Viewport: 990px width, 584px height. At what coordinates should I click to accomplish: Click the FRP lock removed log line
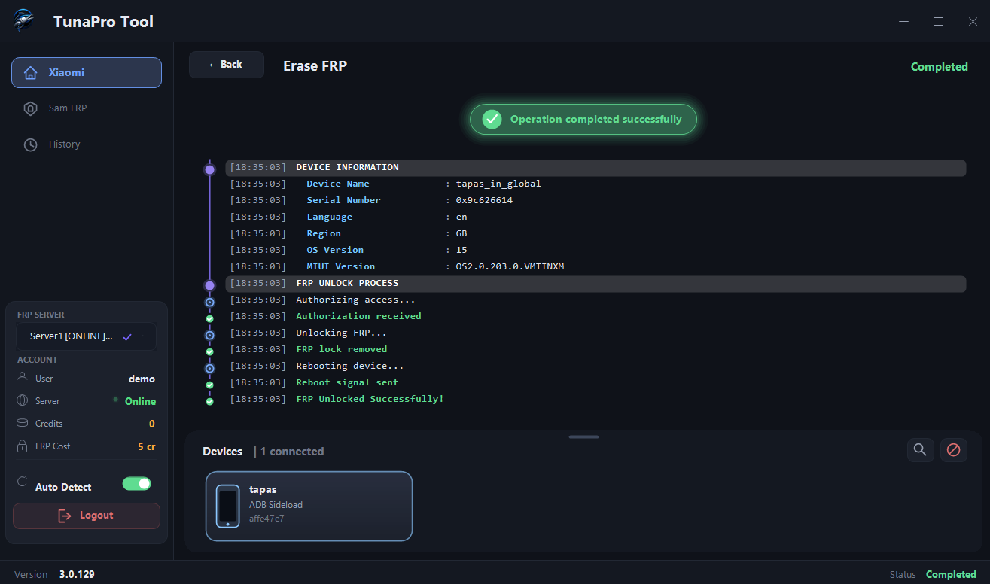(x=342, y=349)
